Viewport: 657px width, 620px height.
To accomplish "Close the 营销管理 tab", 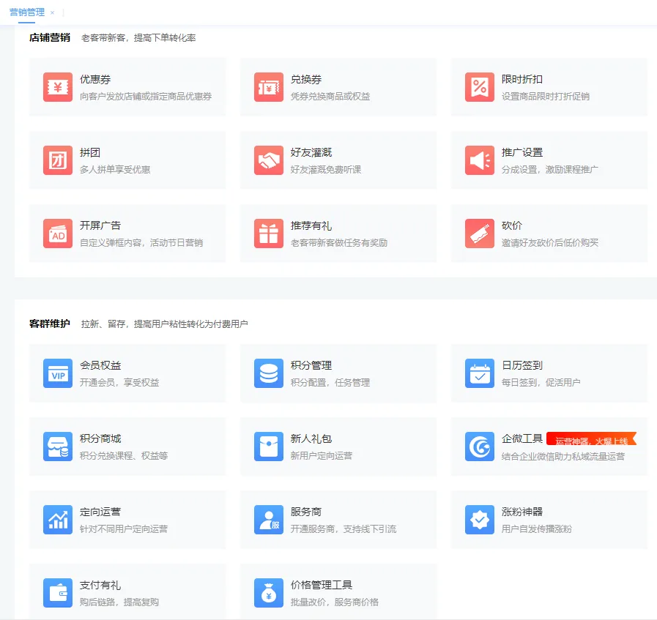I will (51, 12).
